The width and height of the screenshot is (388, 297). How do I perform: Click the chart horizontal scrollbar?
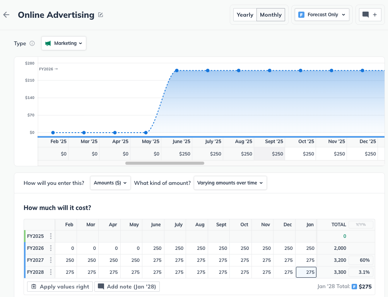click(165, 163)
